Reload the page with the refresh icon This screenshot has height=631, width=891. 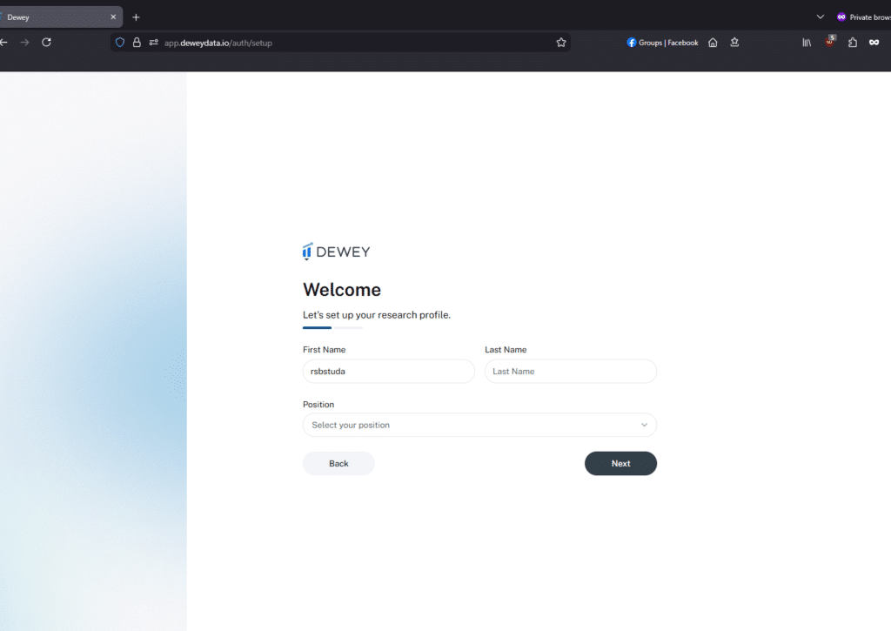[47, 42]
